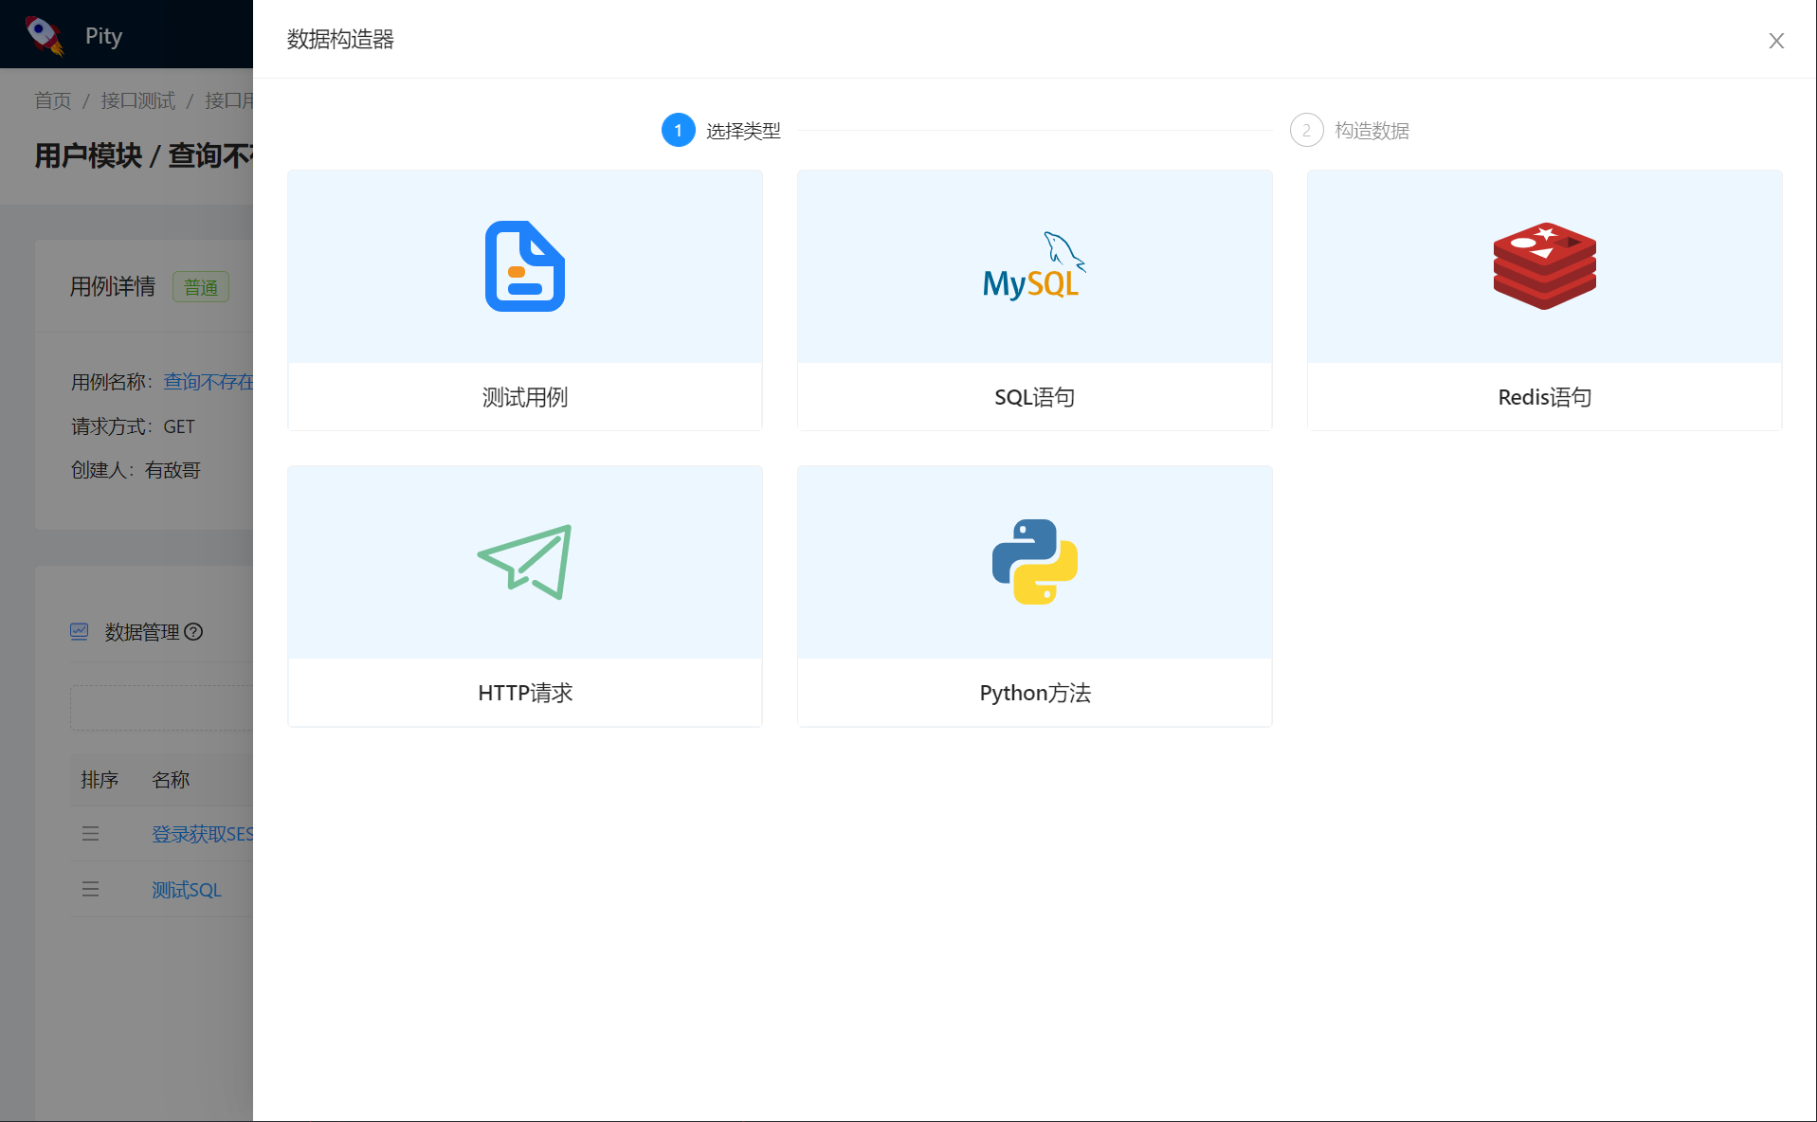Click the 名称 column header
The height and width of the screenshot is (1122, 1817).
[171, 779]
